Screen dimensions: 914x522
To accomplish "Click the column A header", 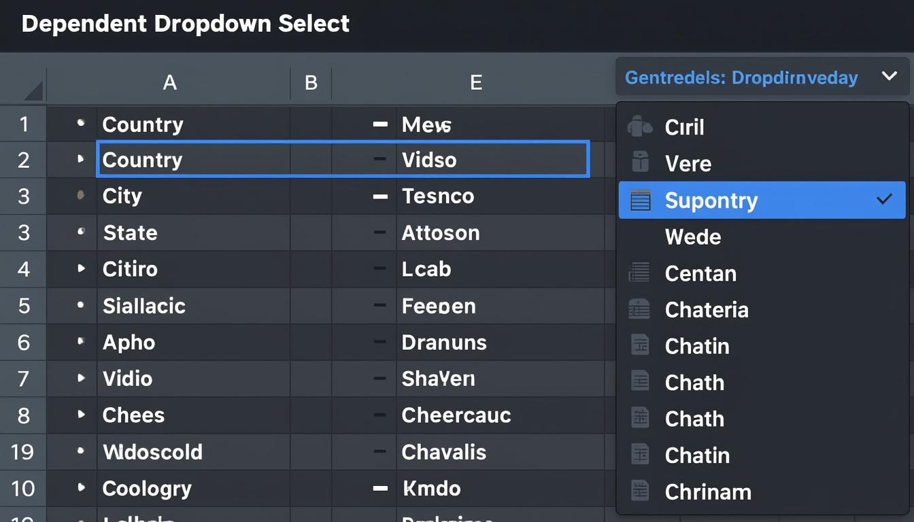I will pos(169,82).
